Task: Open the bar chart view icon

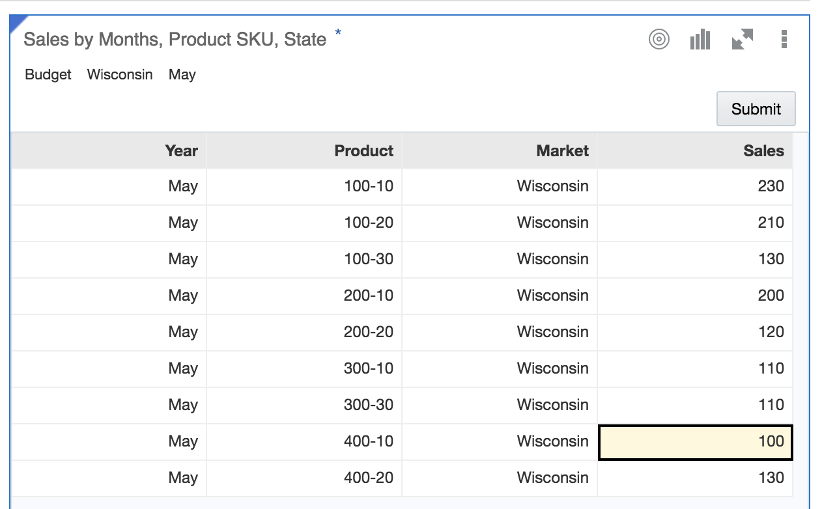Action: 700,40
